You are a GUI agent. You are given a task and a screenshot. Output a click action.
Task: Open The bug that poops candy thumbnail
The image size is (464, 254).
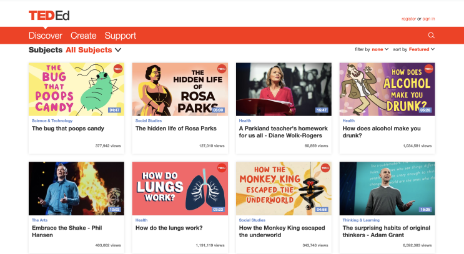pyautogui.click(x=76, y=89)
